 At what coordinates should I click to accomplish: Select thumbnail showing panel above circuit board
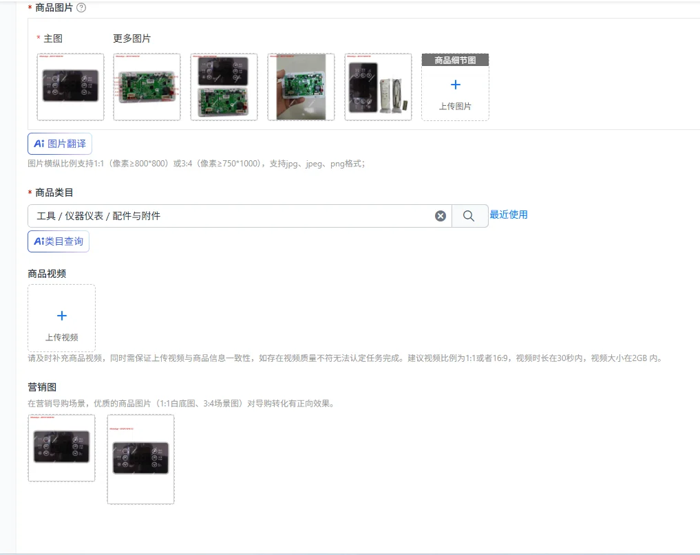(x=224, y=87)
